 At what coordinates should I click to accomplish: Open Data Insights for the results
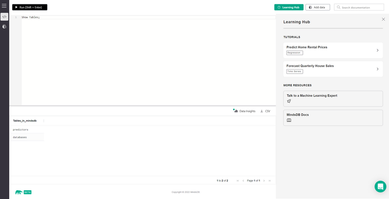coord(244,111)
